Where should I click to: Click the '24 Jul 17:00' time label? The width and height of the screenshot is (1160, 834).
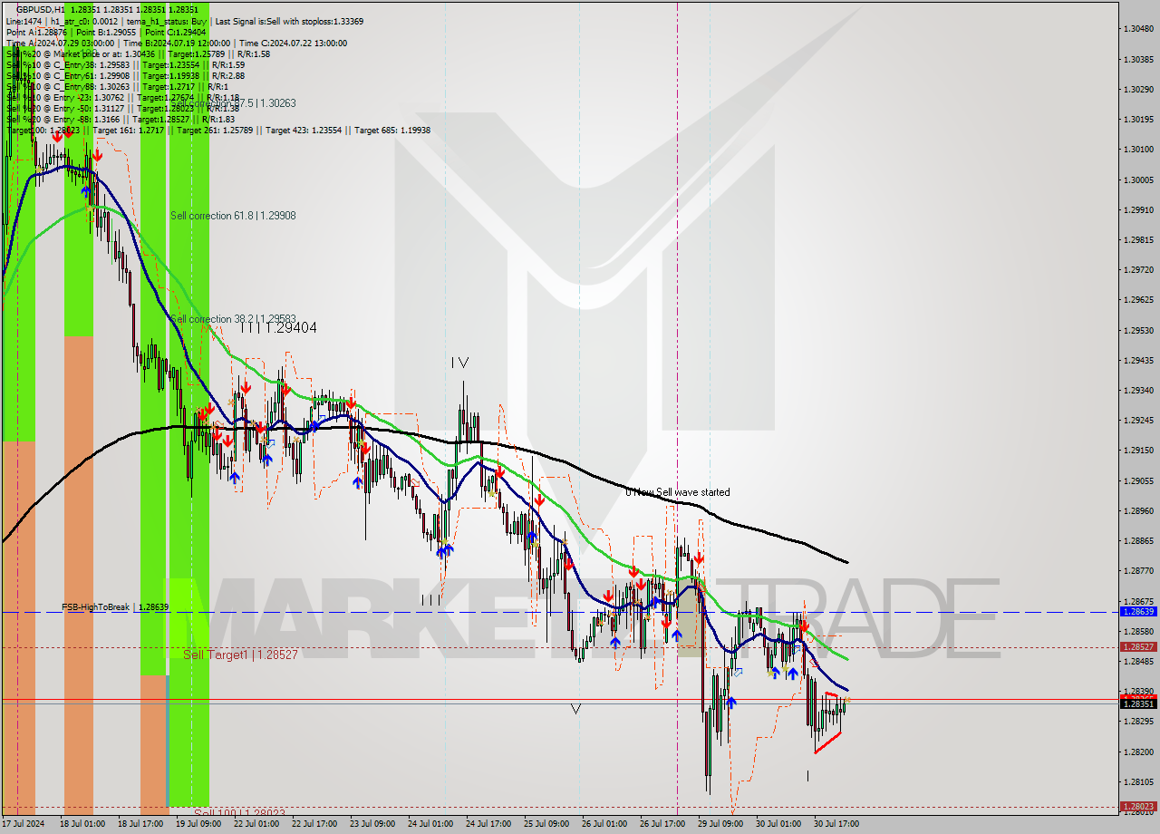[x=488, y=824]
